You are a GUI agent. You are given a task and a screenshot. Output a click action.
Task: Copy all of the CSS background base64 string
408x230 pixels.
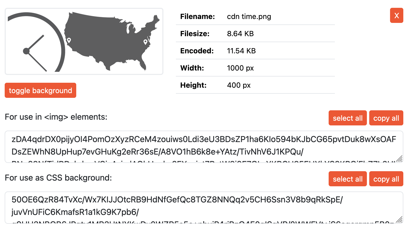[386, 179]
